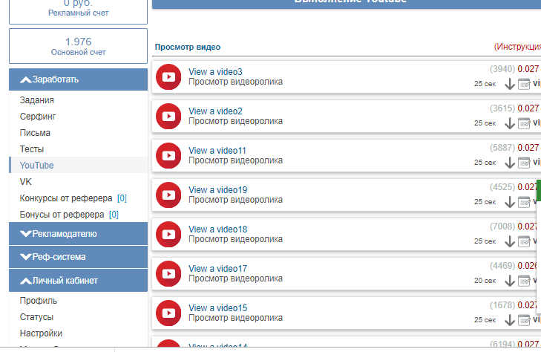Image resolution: width=541 pixels, height=352 pixels.
Task: Click YouTube play icon for View a video3
Action: [168, 76]
